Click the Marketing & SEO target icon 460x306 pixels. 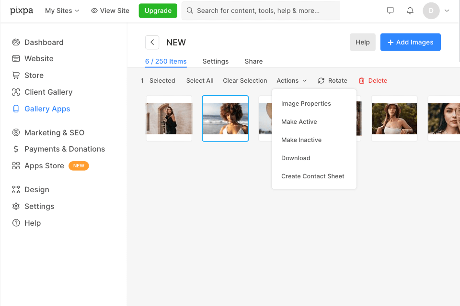click(16, 132)
